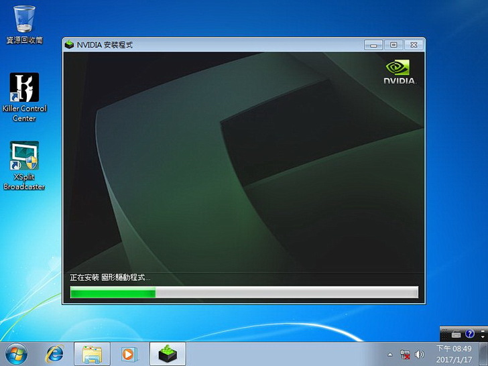Open the Recycle Bin desktop icon
Image resolution: width=488 pixels, height=366 pixels.
pos(24,24)
